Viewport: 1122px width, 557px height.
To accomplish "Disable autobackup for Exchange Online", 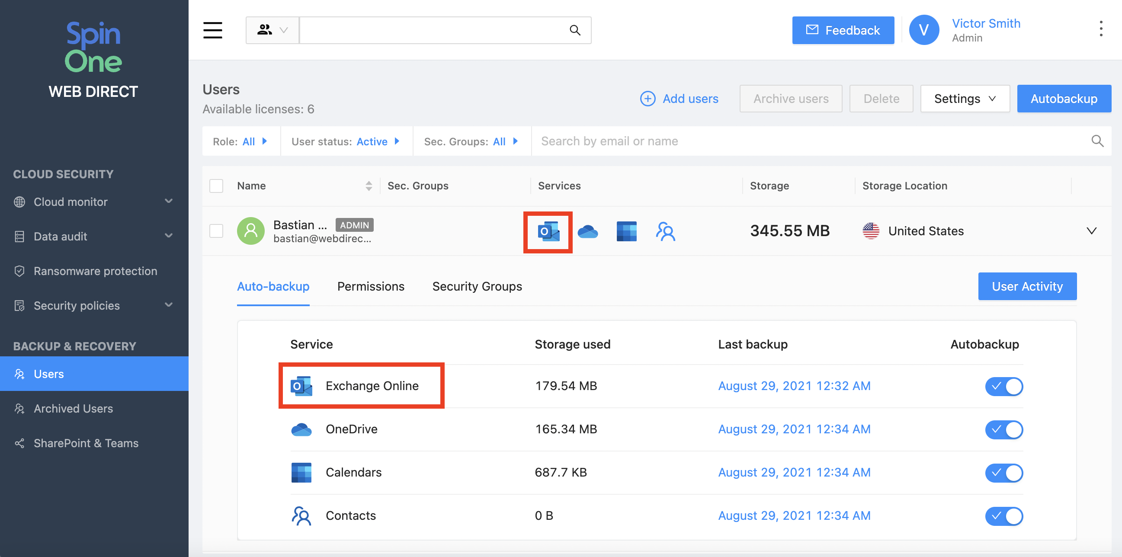I will pyautogui.click(x=1004, y=386).
